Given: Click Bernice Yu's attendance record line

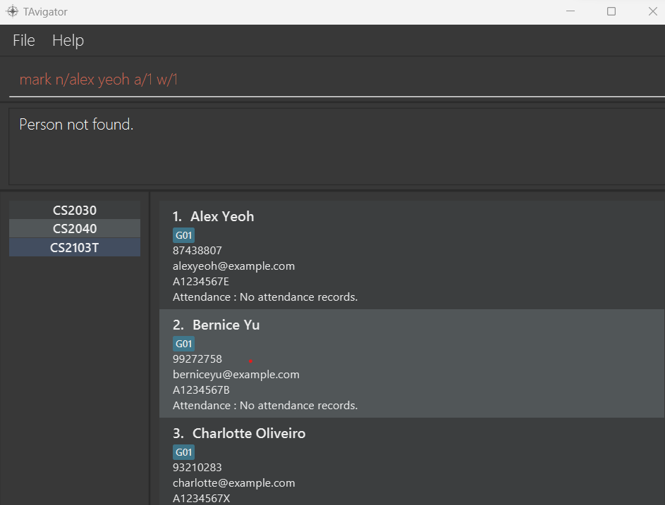Looking at the screenshot, I should [x=265, y=406].
